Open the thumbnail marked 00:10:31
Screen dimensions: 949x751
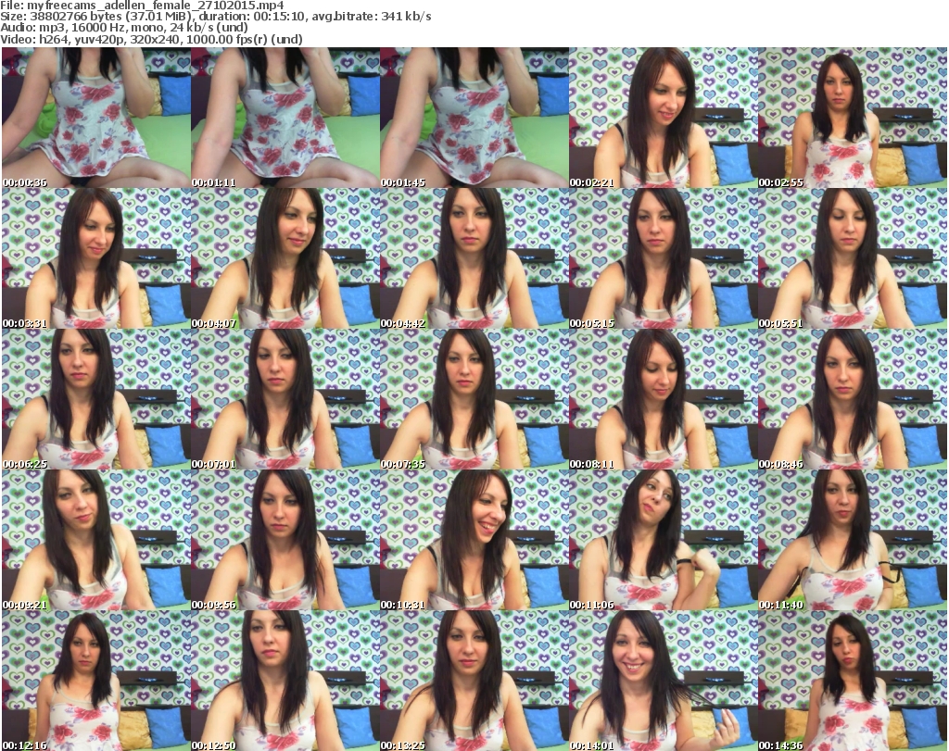[474, 540]
